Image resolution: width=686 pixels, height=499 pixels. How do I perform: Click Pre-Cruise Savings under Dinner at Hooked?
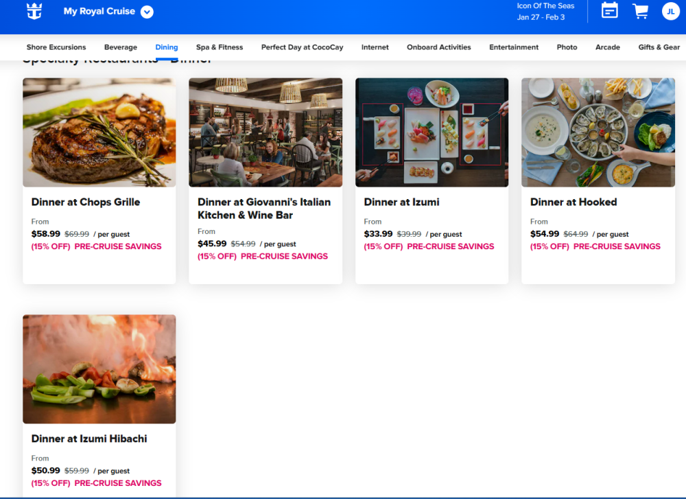pyautogui.click(x=617, y=246)
